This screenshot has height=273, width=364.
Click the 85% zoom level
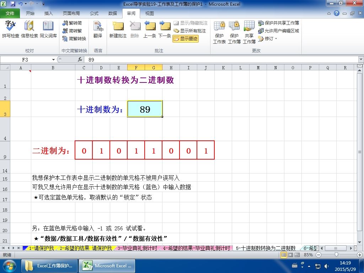coord(308,255)
